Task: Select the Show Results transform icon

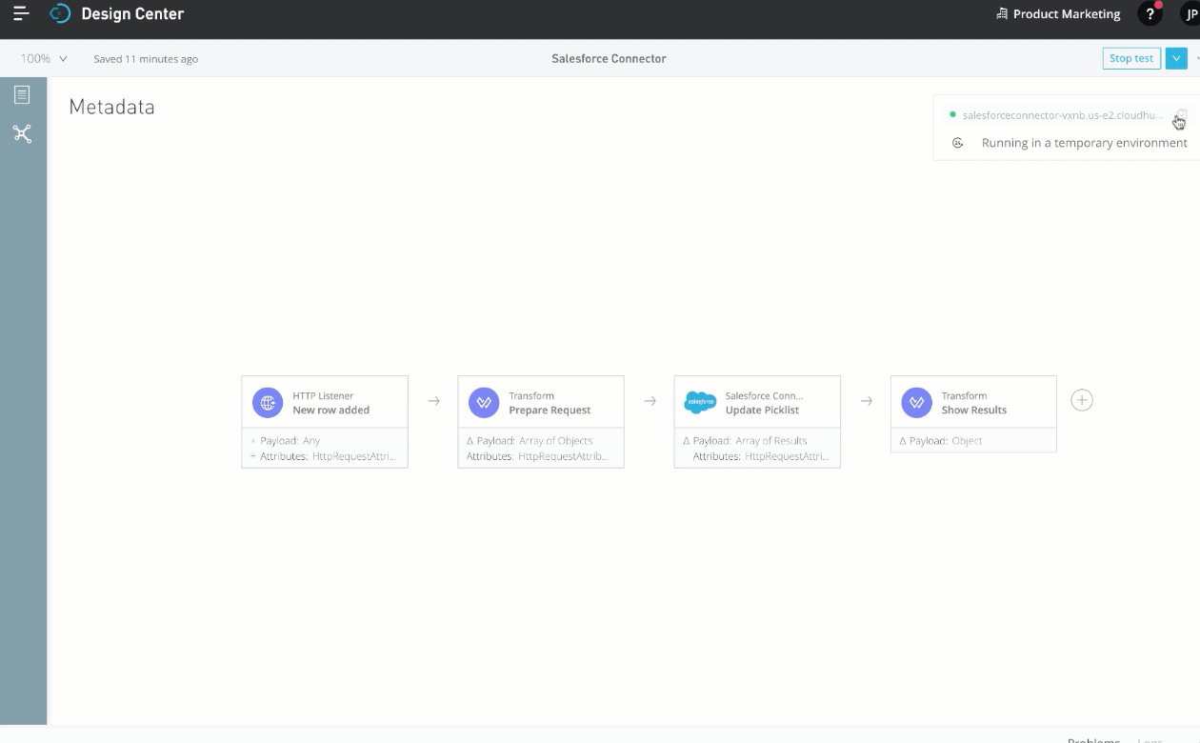Action: pos(916,402)
